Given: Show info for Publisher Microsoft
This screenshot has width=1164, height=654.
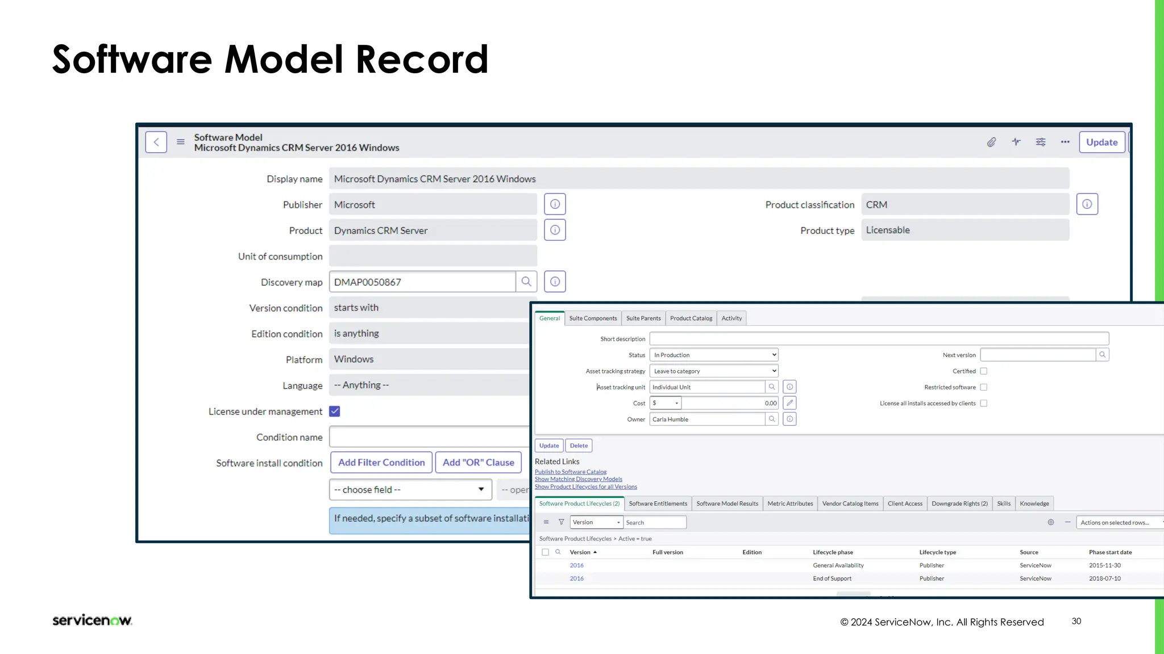Looking at the screenshot, I should tap(555, 204).
